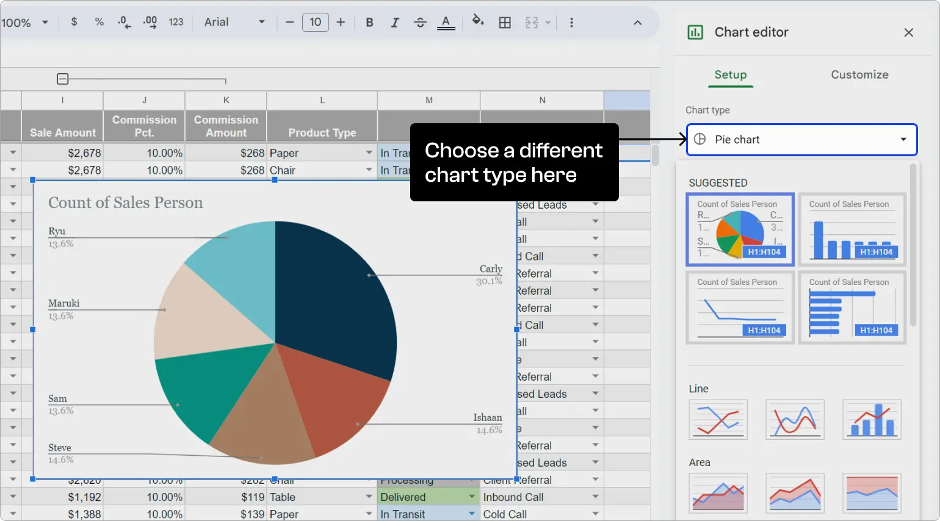940x521 pixels.
Task: Choose the smooth line chart type
Action: click(x=795, y=420)
